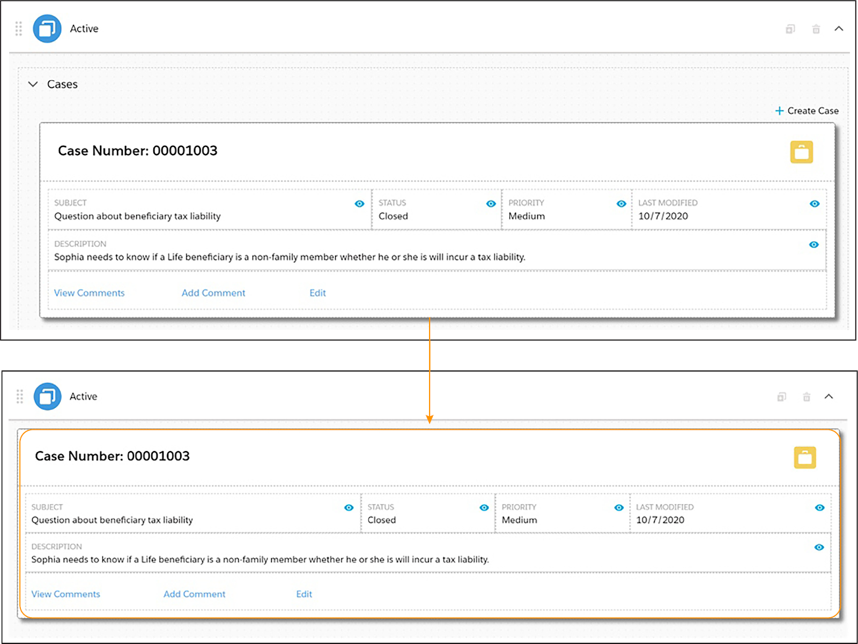
Task: Click the Edit link on the case card
Action: pos(317,293)
